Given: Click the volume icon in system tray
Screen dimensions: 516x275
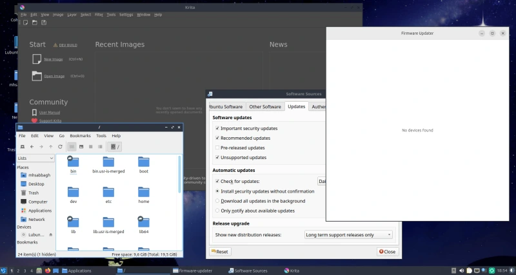Looking at the screenshot, I should 462,270.
